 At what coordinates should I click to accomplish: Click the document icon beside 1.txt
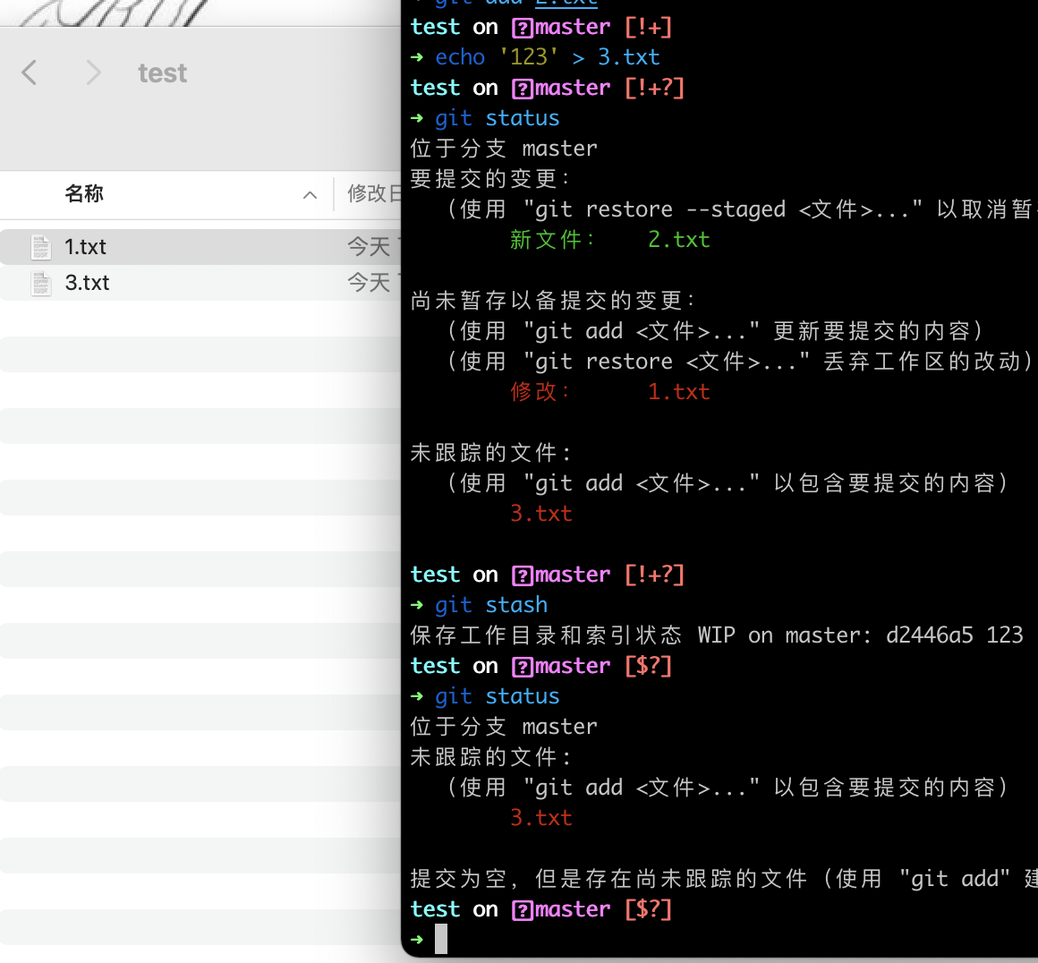coord(41,246)
